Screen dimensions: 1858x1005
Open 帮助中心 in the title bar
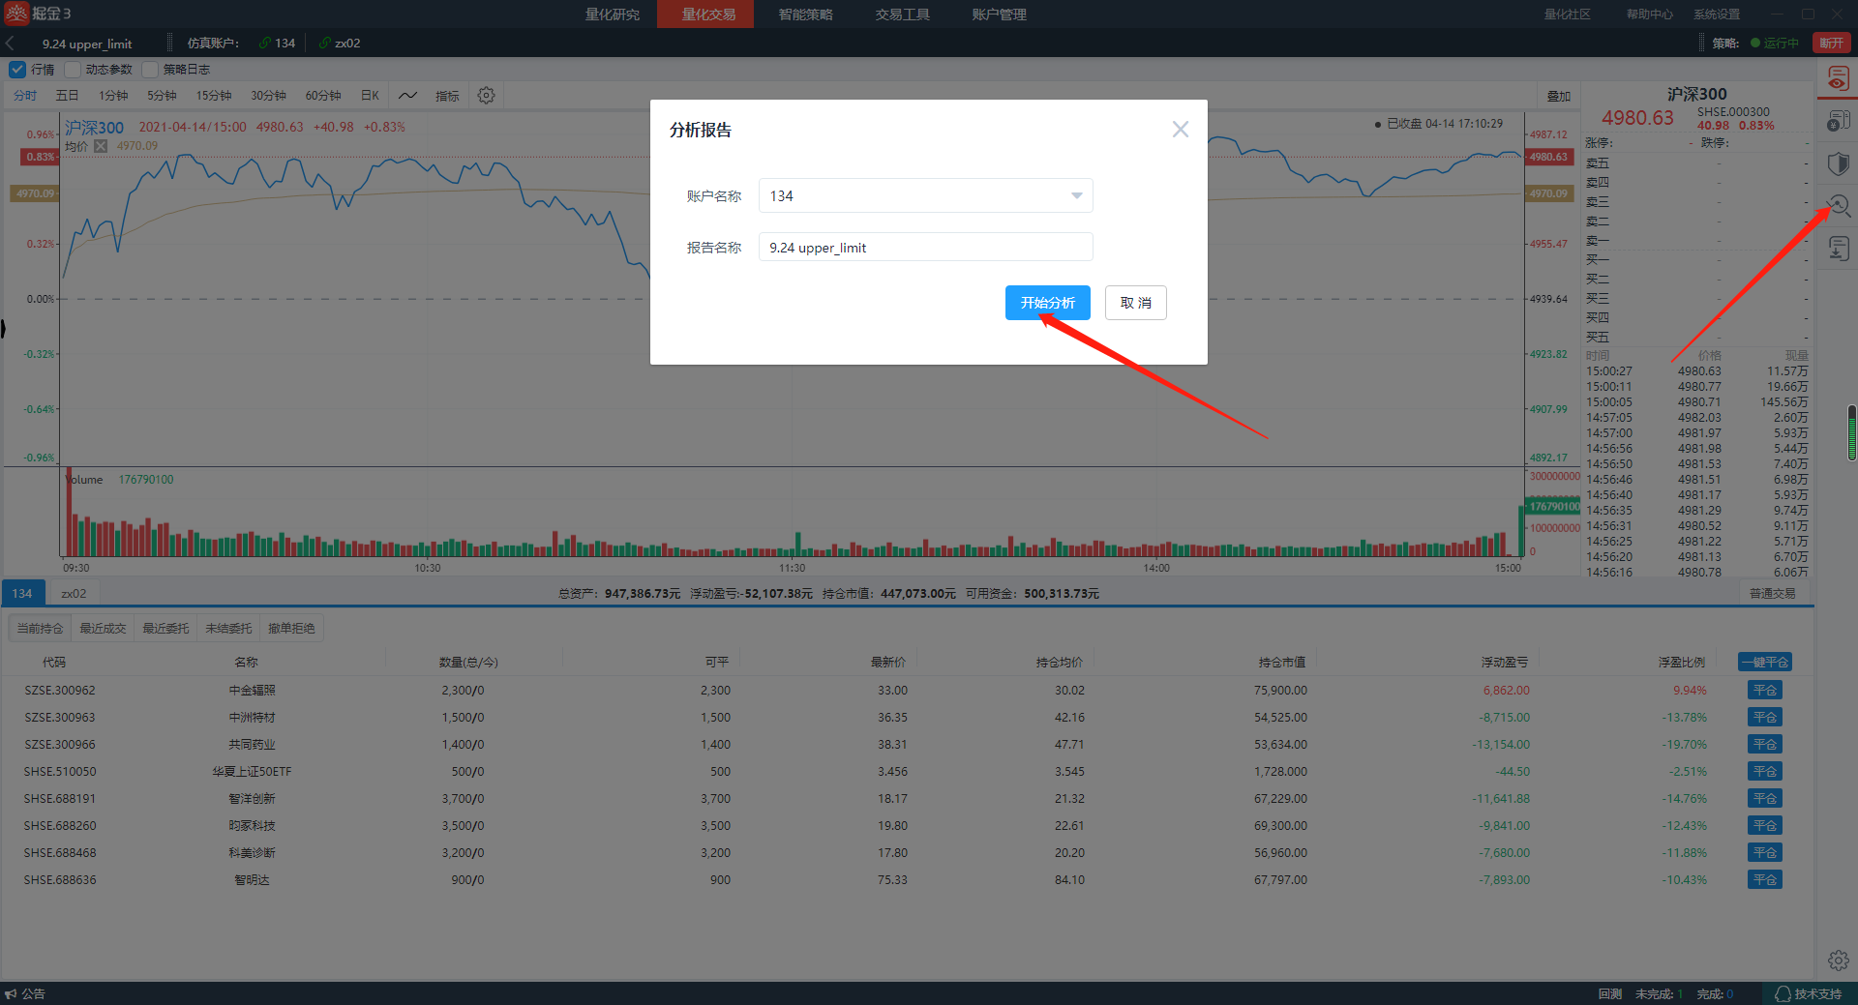tap(1649, 15)
